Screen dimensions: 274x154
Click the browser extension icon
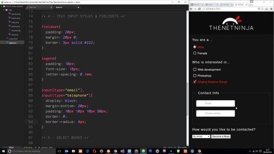tap(267, 9)
